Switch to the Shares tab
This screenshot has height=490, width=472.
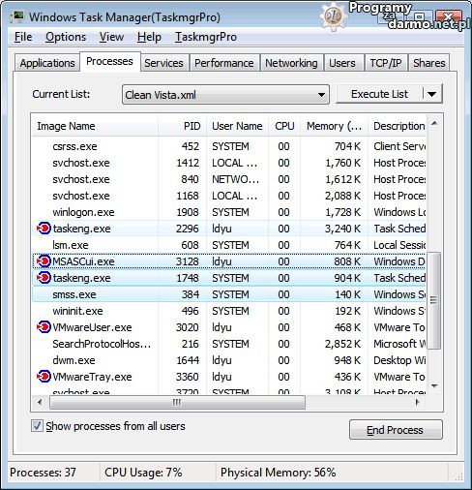[x=429, y=63]
